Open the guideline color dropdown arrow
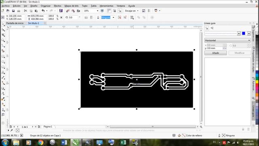259x146 pixels. (x=249, y=33)
